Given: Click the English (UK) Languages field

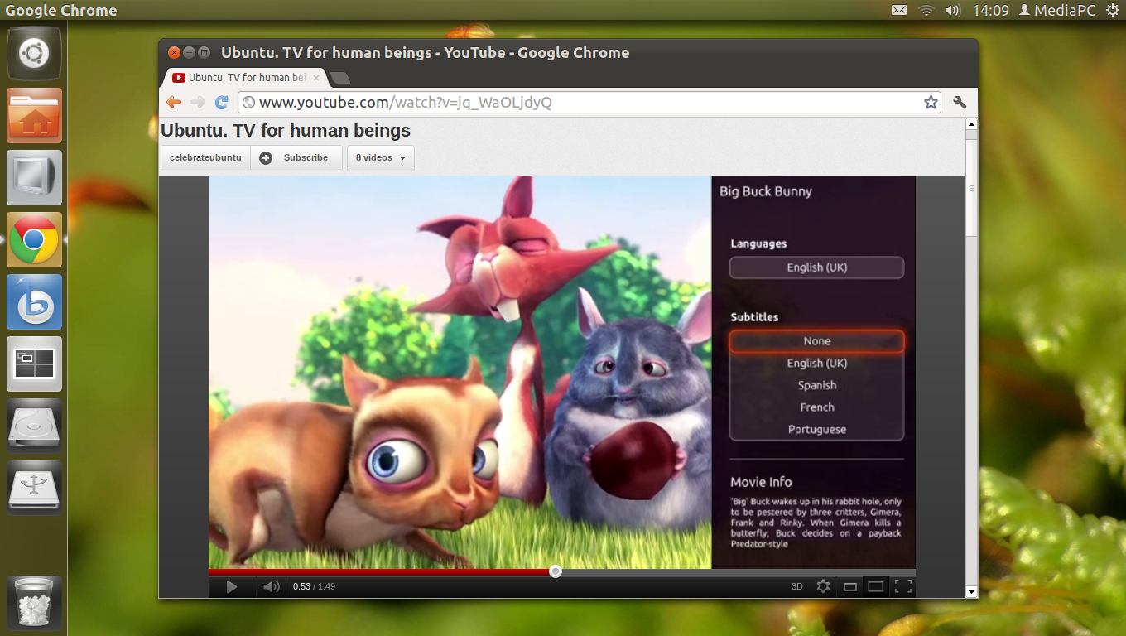Looking at the screenshot, I should point(816,267).
